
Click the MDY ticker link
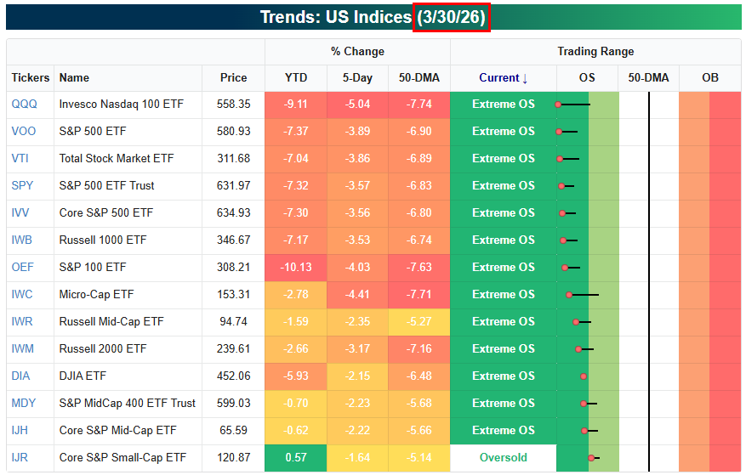(x=24, y=404)
